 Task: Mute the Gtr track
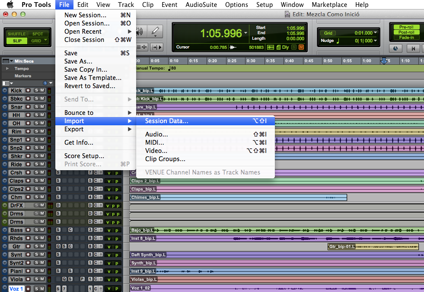pos(42,246)
